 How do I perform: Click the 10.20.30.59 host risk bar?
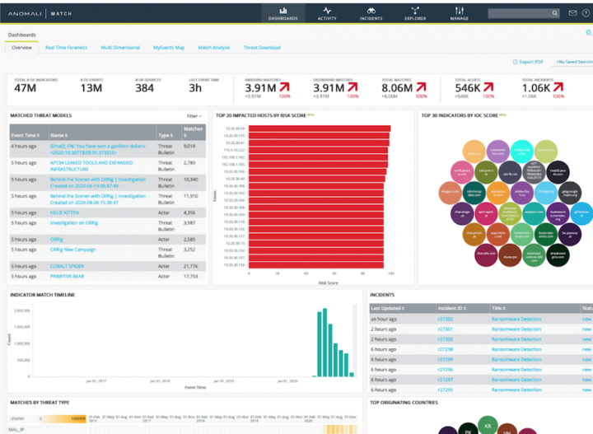tap(320, 128)
